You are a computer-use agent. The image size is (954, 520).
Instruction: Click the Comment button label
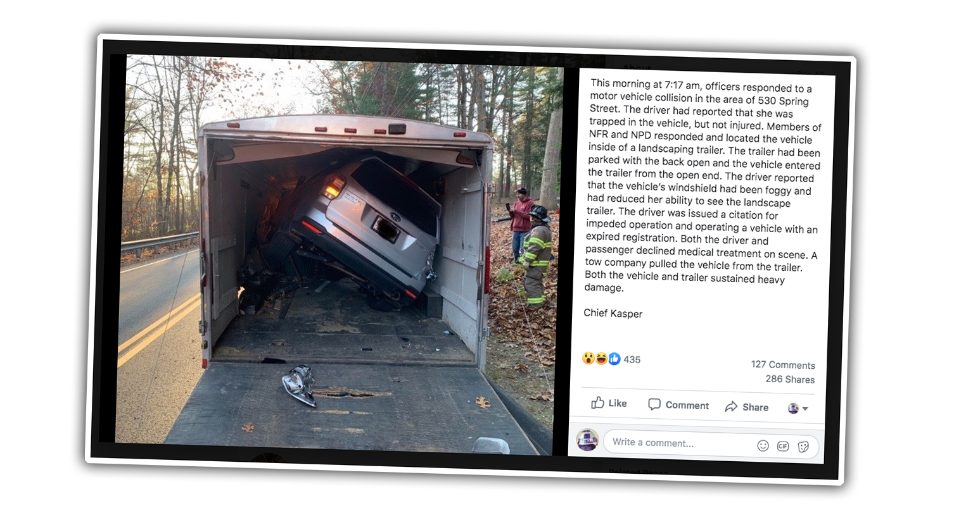(687, 405)
